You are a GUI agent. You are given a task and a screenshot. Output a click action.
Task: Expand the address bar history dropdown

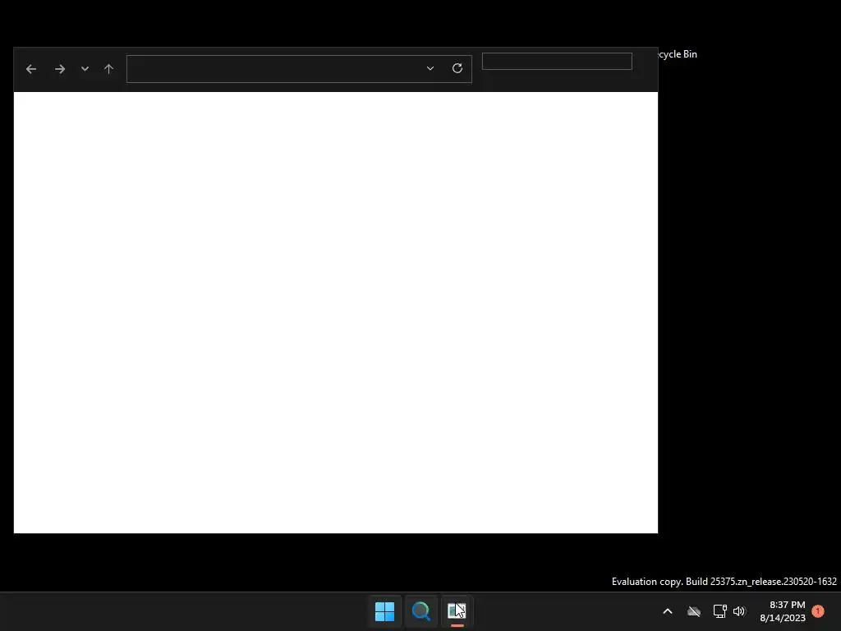[x=430, y=68]
